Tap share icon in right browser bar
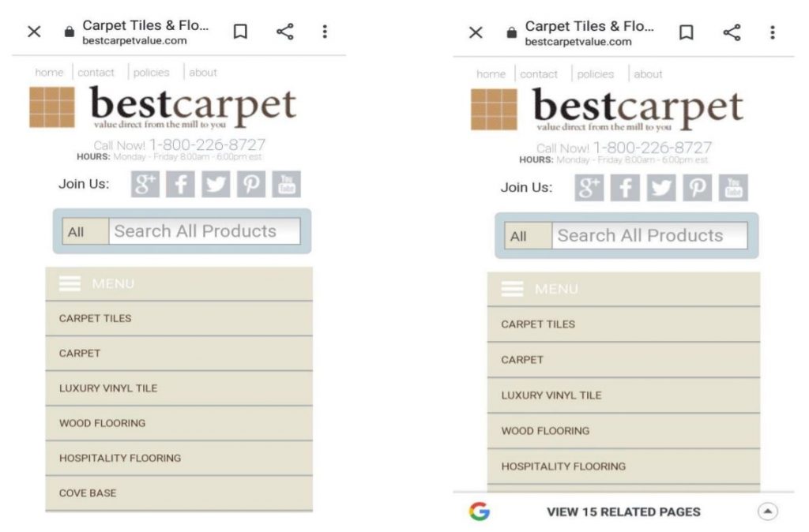This screenshot has height=532, width=809. coord(732,32)
